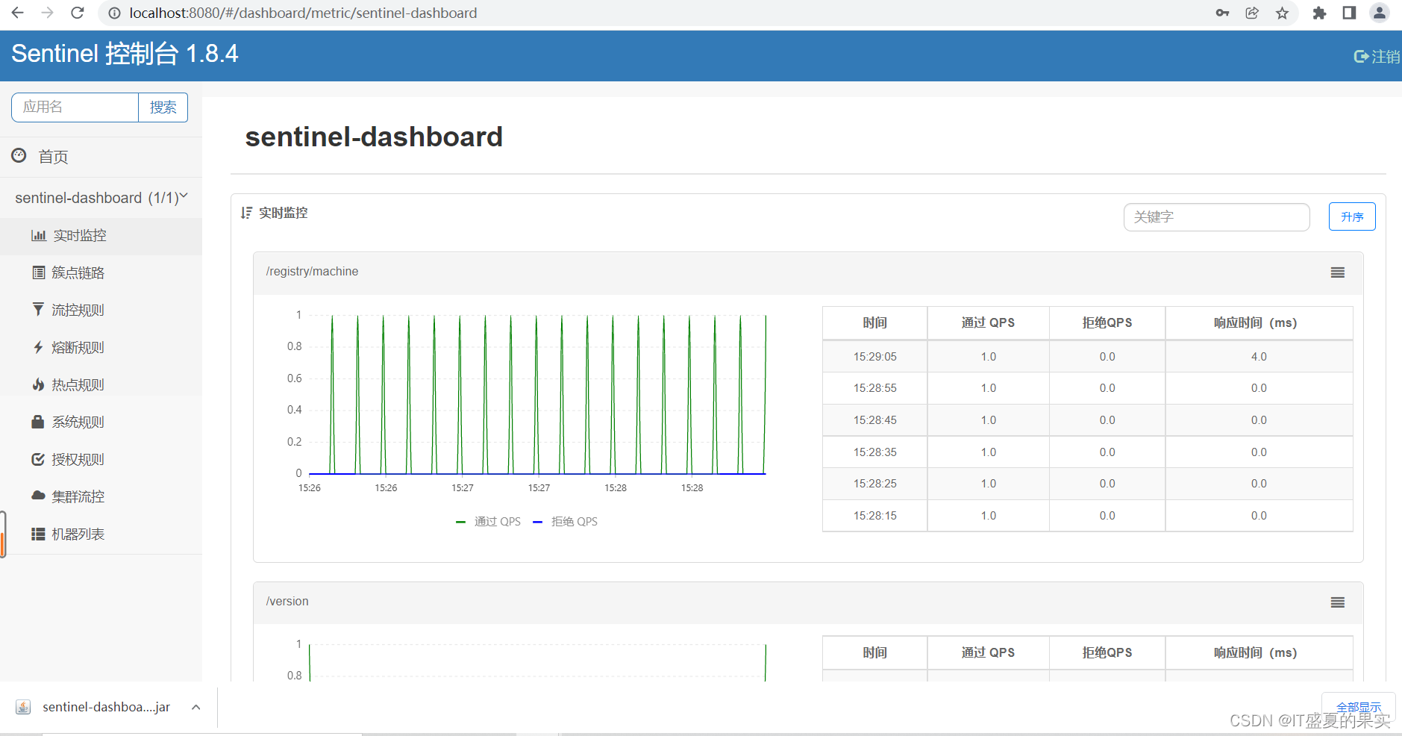Click the list icon beside 簇点链路
The width and height of the screenshot is (1402, 736).
(38, 272)
